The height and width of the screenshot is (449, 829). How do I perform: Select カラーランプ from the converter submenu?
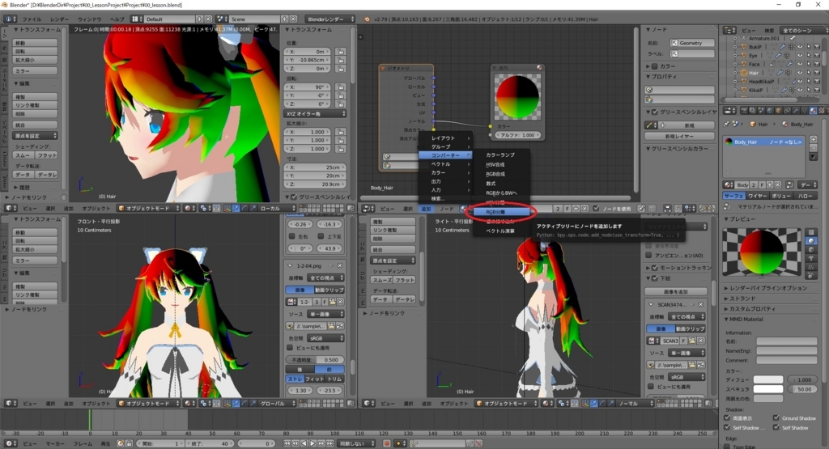tap(500, 155)
